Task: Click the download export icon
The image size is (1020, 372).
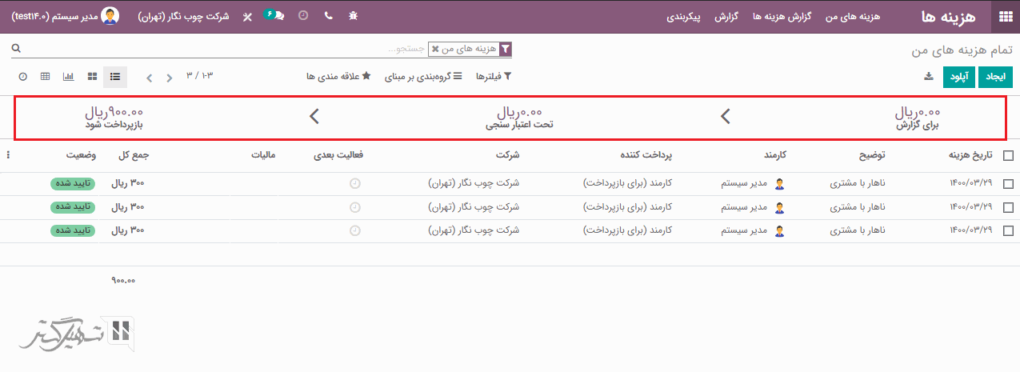Action: pos(929,77)
